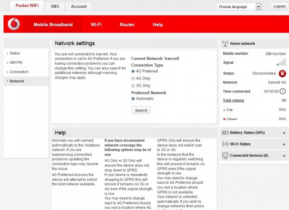Click the Time connected clock icon

coord(282,91)
